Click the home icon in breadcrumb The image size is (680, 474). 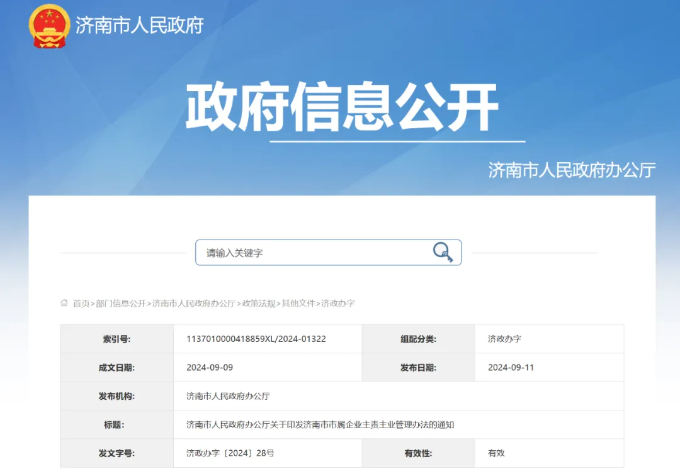pyautogui.click(x=64, y=303)
